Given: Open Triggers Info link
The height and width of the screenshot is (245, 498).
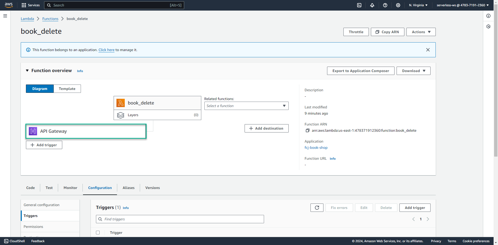Looking at the screenshot, I should 126,208.
